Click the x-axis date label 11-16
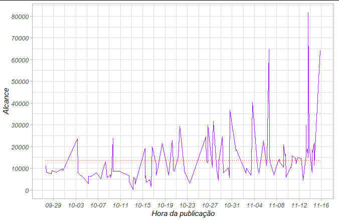Viewport: 339px width, 221px height. (321, 205)
